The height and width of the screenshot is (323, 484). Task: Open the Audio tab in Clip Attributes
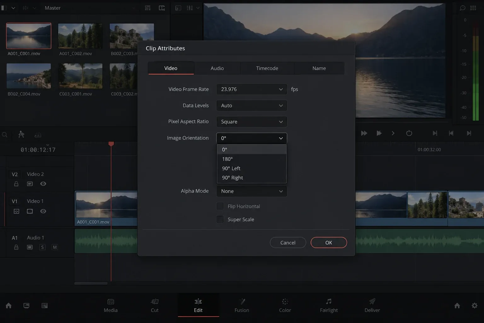pyautogui.click(x=217, y=68)
